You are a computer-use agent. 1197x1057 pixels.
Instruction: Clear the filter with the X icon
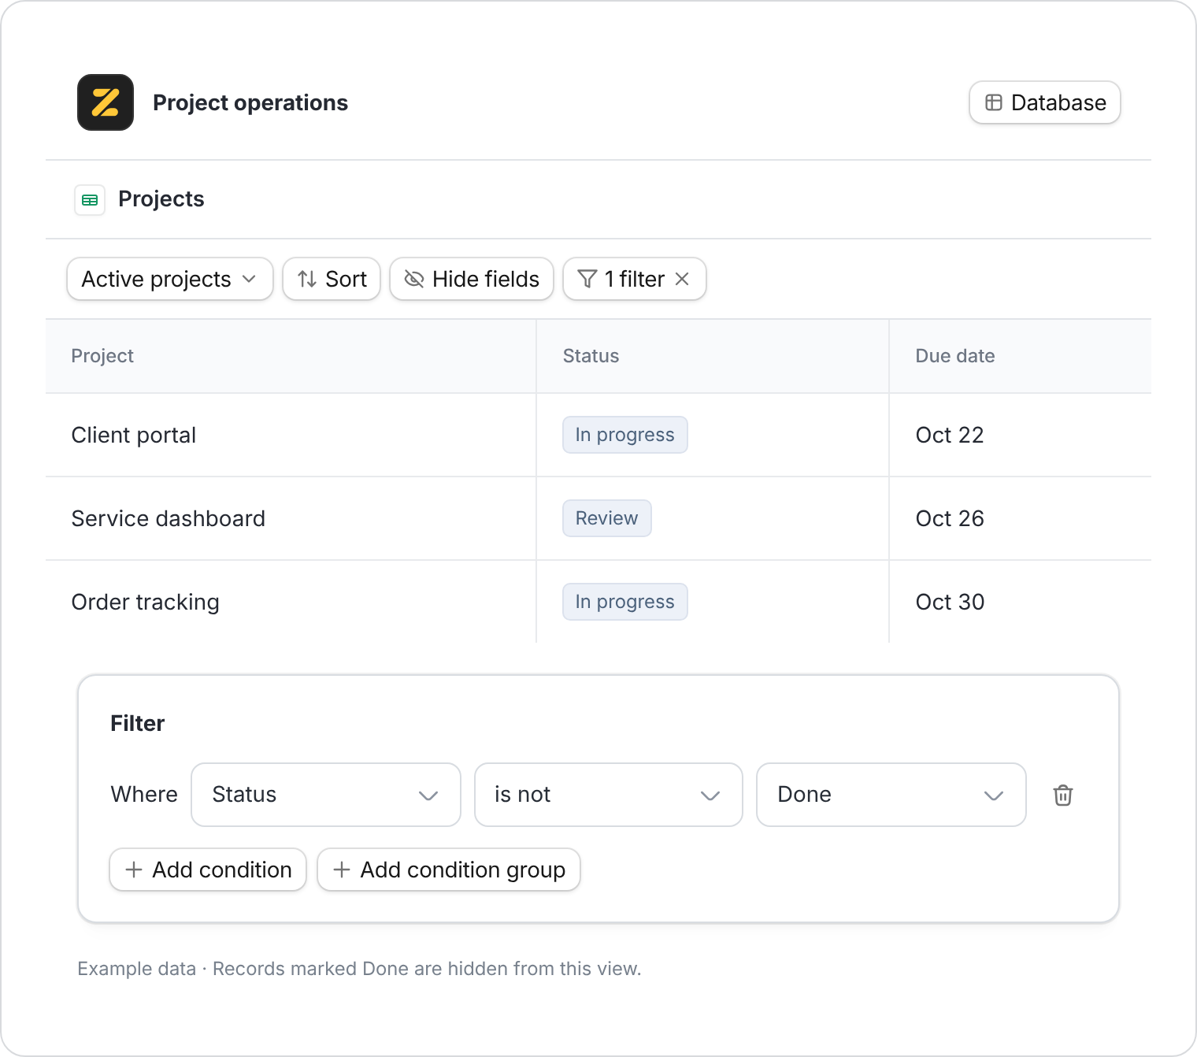pyautogui.click(x=683, y=279)
